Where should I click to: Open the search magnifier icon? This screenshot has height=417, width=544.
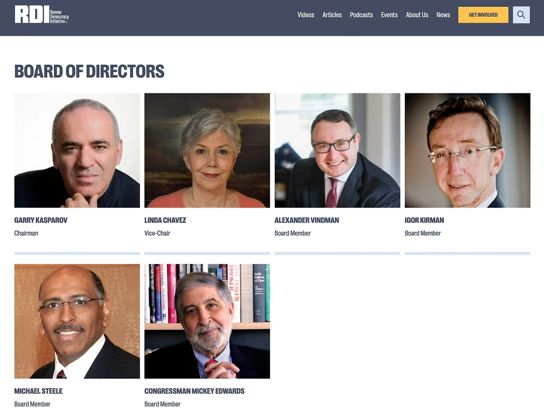click(521, 15)
